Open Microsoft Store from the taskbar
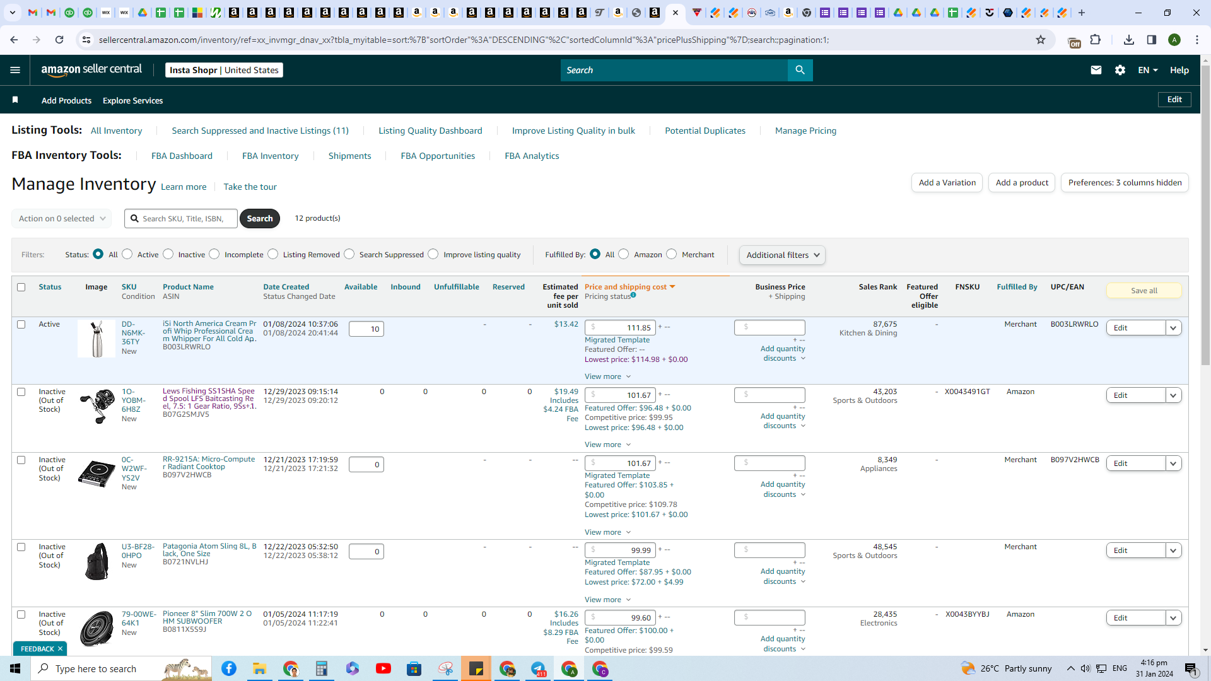 tap(414, 668)
